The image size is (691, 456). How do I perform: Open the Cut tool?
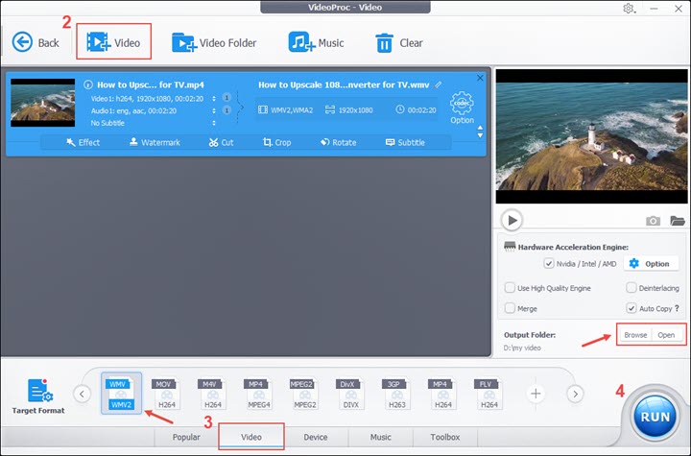coord(222,142)
